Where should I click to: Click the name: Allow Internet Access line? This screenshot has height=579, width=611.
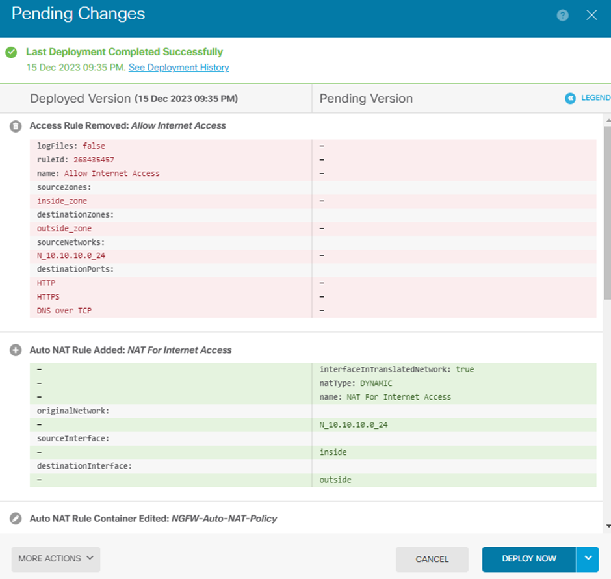click(x=98, y=174)
